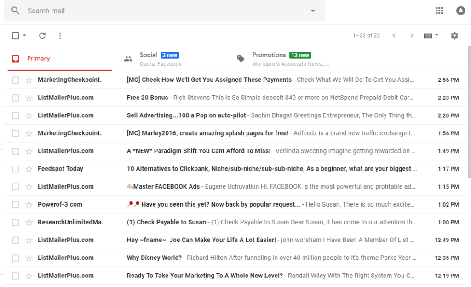Star the Why Disney World email

(x=29, y=258)
